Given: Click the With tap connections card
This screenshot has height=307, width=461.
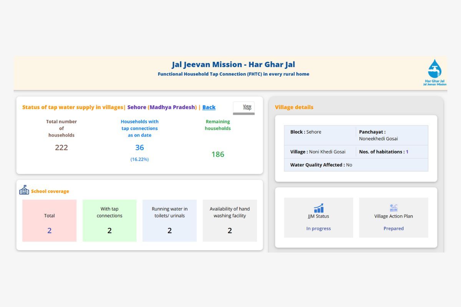Looking at the screenshot, I should (109, 220).
